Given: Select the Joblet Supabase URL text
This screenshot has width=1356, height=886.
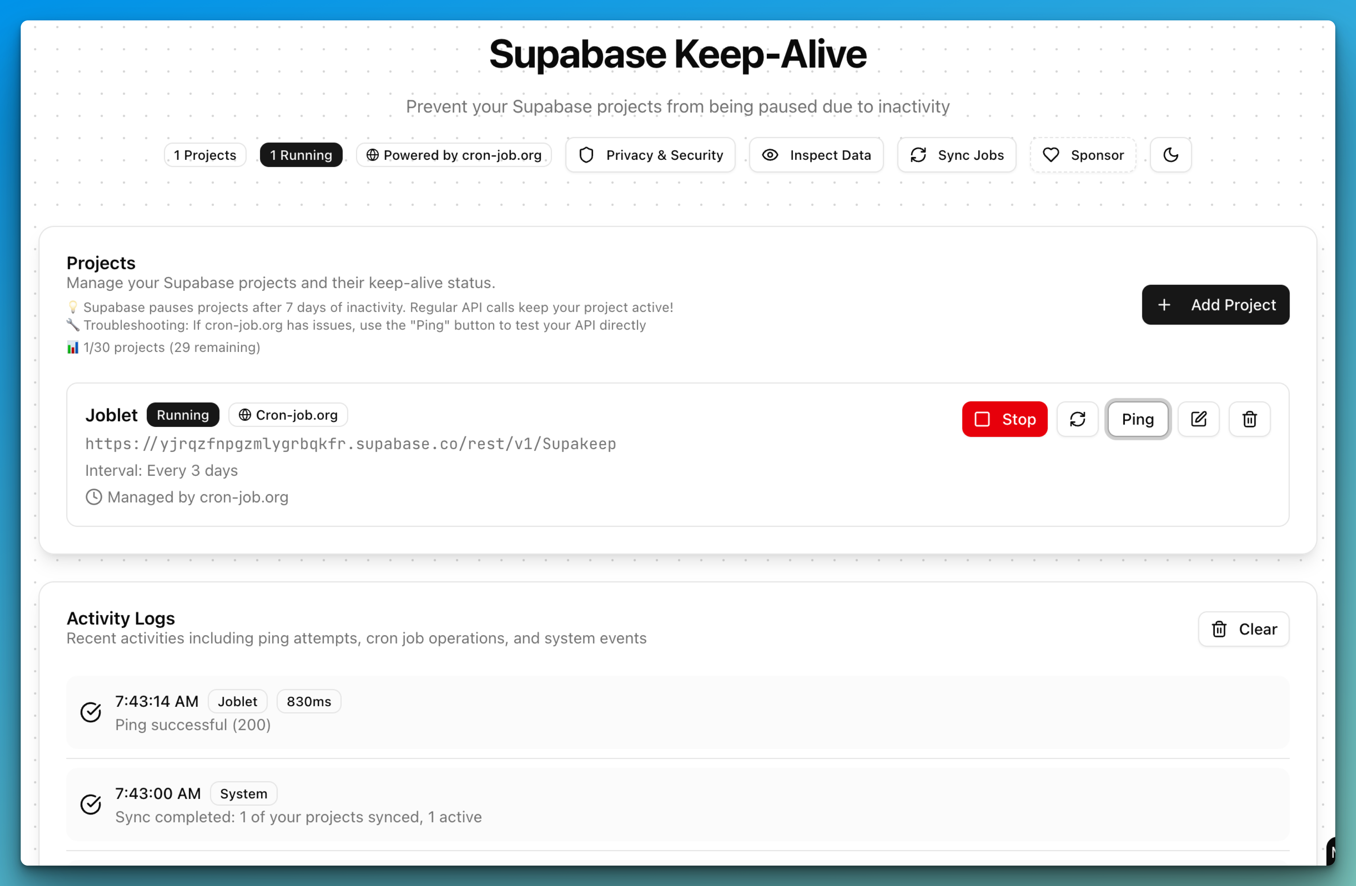Looking at the screenshot, I should pyautogui.click(x=351, y=444).
